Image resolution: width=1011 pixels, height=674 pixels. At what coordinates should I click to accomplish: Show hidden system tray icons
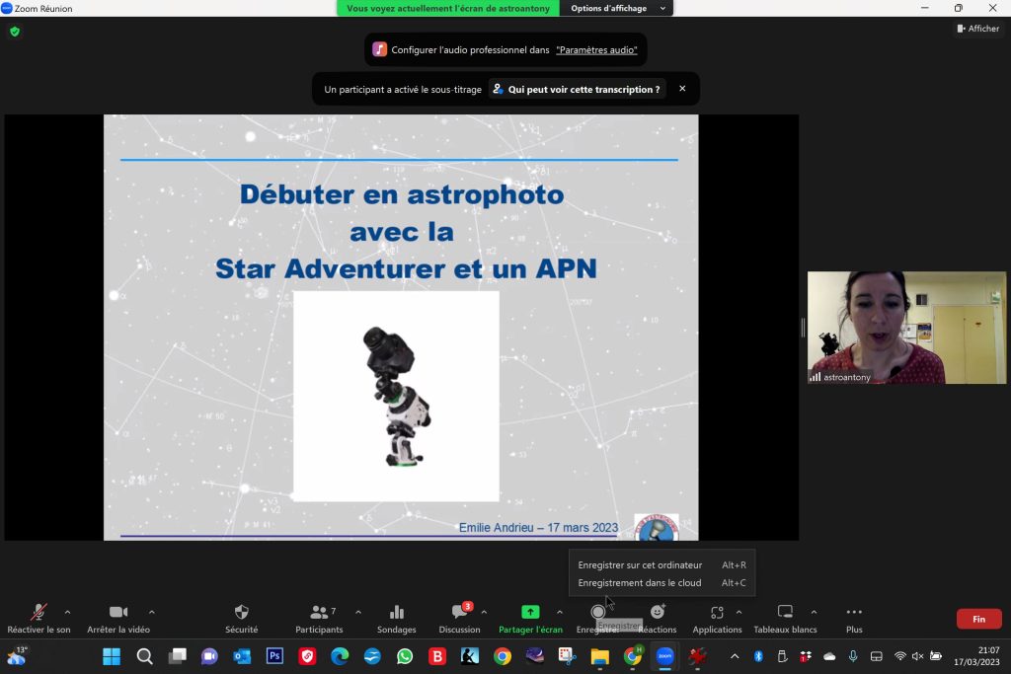tap(735, 656)
